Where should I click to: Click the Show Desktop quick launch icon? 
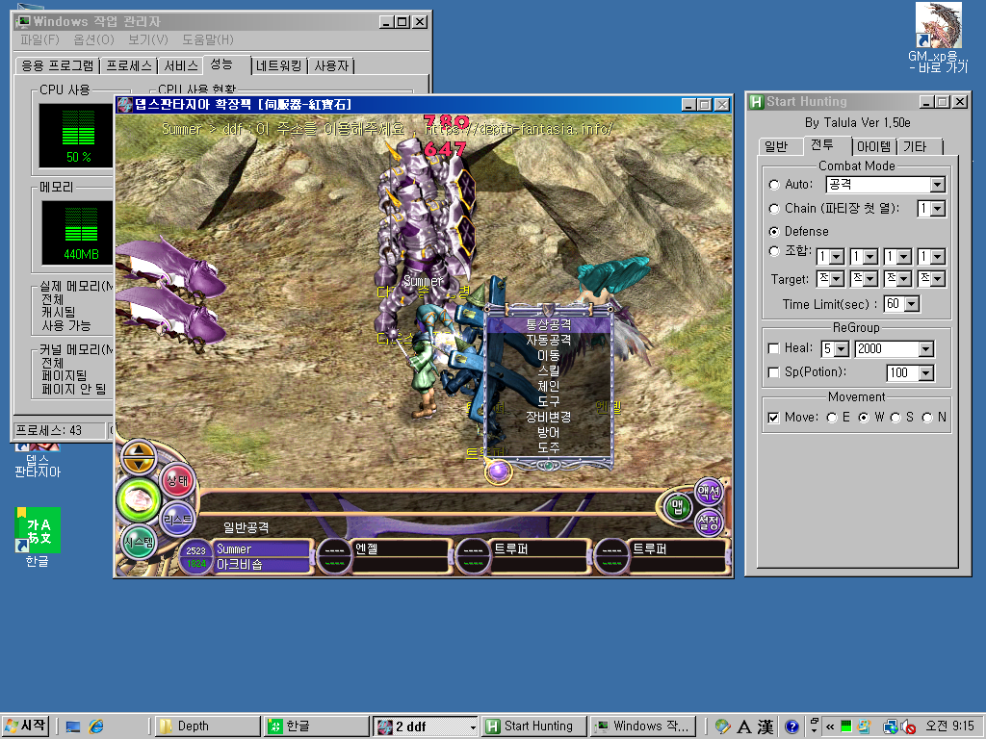pyautogui.click(x=73, y=726)
